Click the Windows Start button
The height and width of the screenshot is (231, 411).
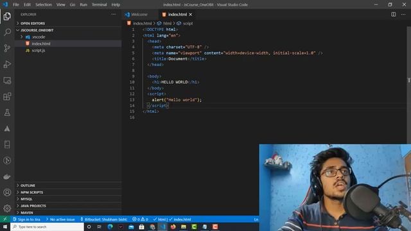[5, 227]
